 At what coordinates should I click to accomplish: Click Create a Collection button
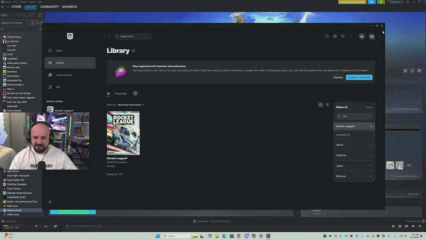(x=359, y=77)
